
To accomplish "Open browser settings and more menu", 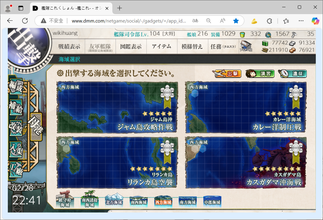I will (x=301, y=21).
